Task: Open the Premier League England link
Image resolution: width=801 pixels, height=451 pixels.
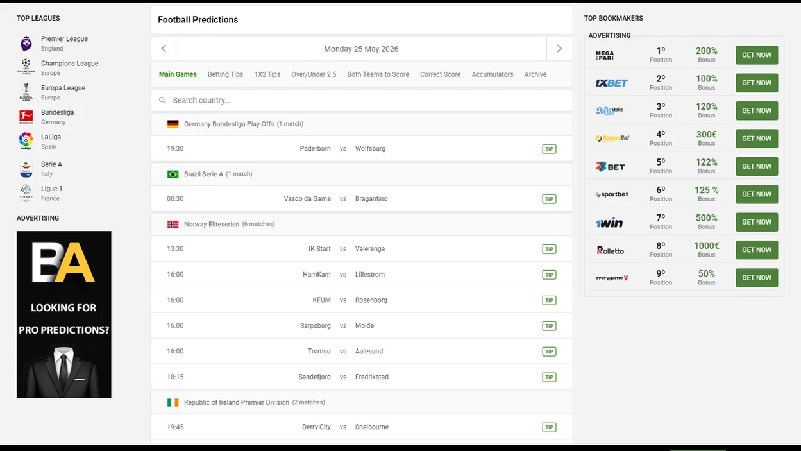Action: click(x=64, y=44)
